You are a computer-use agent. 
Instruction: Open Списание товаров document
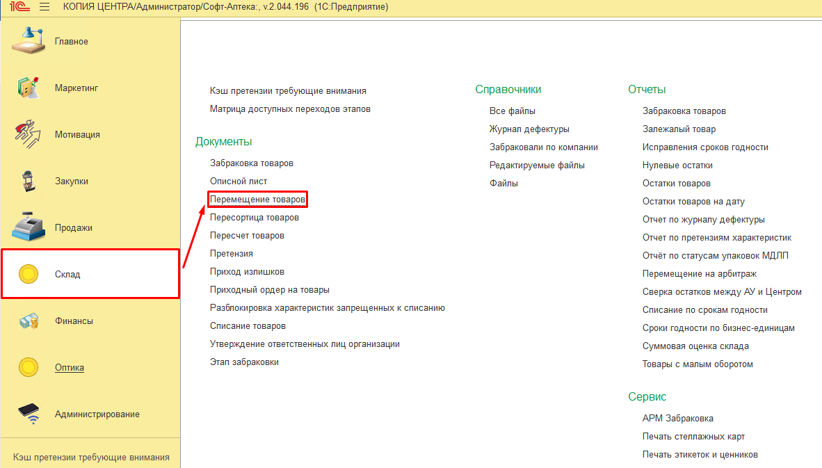point(248,325)
